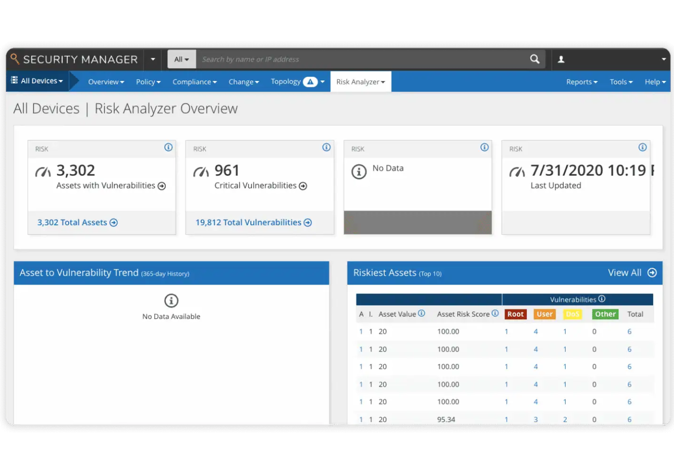Viewport: 674px width, 449px height.
Task: Click the info icon on Last Updated card
Action: pos(643,147)
